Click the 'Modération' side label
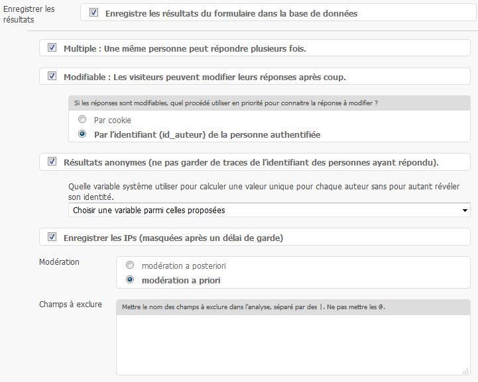This screenshot has height=382, width=478. pos(59,262)
